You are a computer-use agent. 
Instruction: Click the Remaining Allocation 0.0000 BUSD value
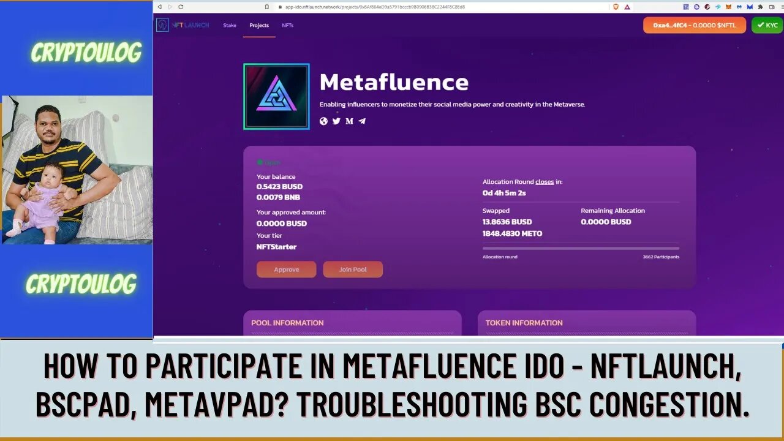[606, 222]
